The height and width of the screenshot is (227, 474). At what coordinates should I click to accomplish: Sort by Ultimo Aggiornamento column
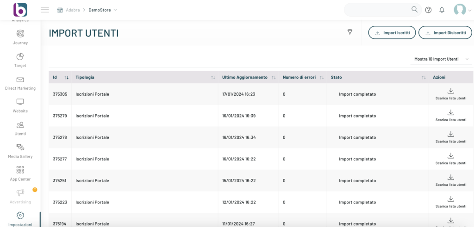pyautogui.click(x=274, y=77)
